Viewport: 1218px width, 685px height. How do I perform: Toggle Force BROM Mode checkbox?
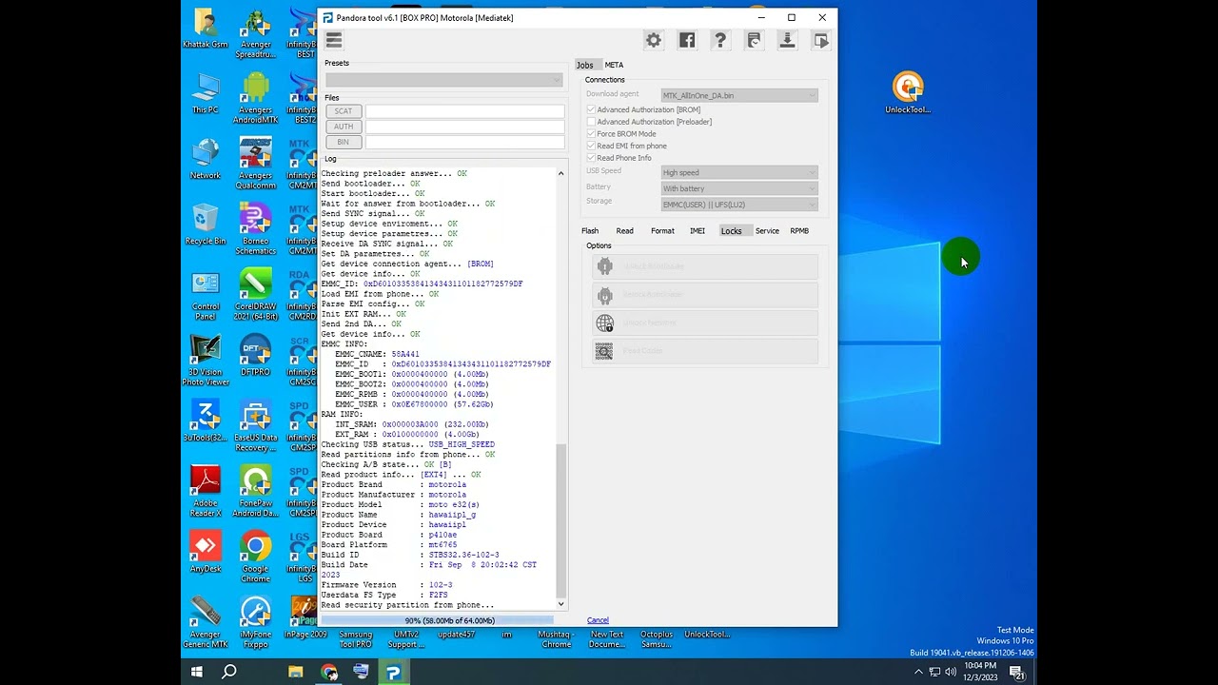(591, 134)
